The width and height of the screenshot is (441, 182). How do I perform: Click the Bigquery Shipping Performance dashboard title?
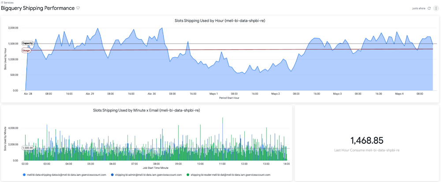(38, 8)
